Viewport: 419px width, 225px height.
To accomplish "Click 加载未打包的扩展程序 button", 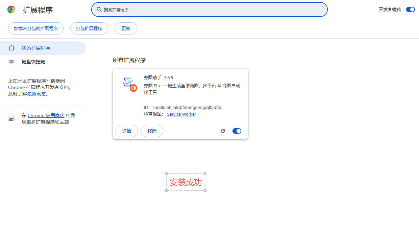I will (x=36, y=28).
